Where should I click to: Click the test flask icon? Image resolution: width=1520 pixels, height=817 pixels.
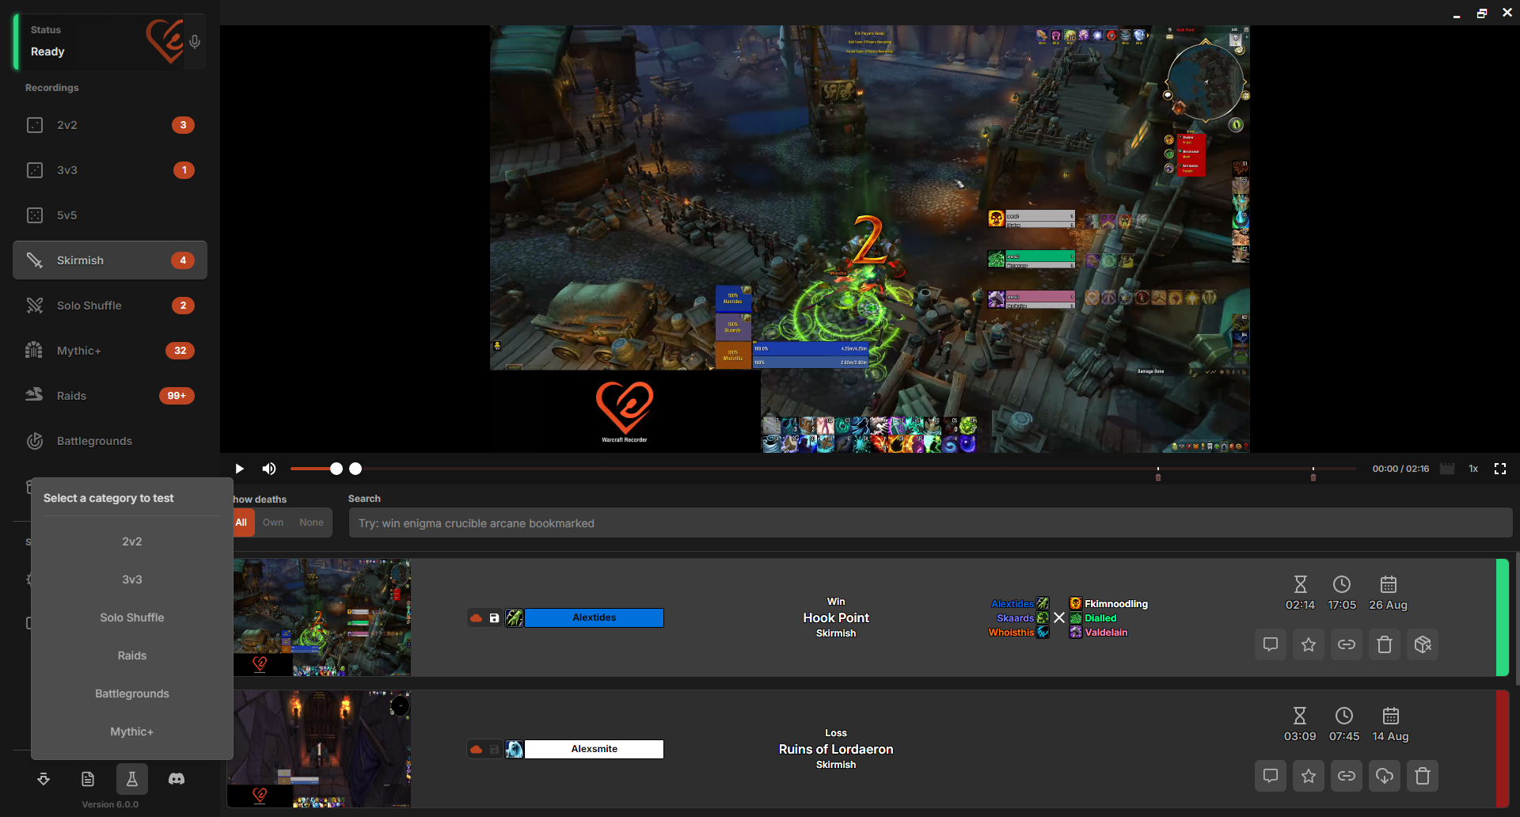point(132,780)
